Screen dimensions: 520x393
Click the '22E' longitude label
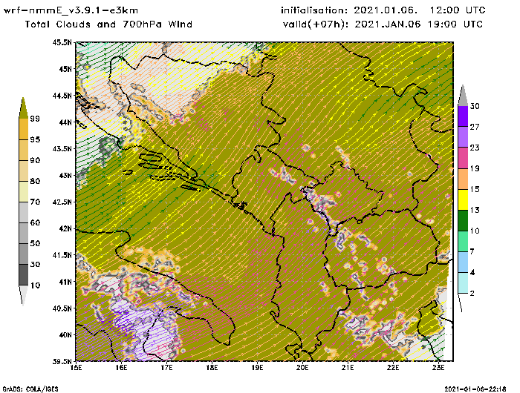click(x=393, y=368)
